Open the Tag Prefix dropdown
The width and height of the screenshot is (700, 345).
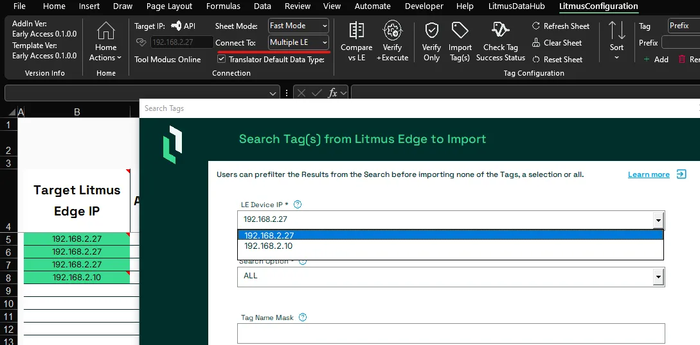[x=683, y=26]
